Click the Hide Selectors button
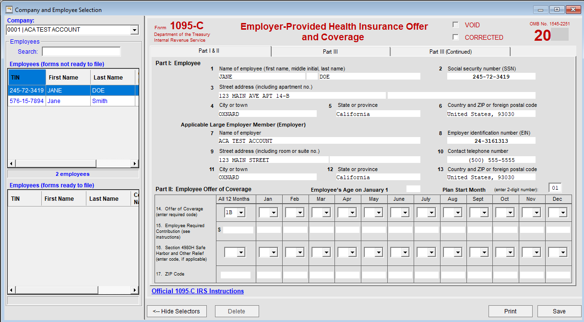The height and width of the screenshot is (322, 584). point(177,311)
